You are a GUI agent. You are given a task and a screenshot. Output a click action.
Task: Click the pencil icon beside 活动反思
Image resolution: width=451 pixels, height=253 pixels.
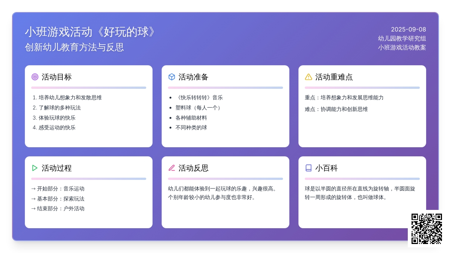coord(172,168)
